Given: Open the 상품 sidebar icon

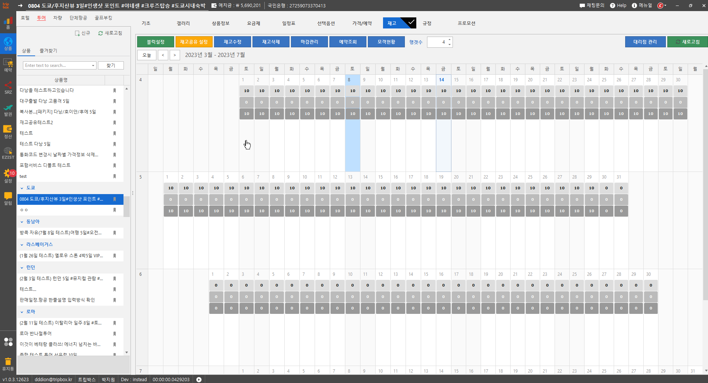Looking at the screenshot, I should coord(8,44).
